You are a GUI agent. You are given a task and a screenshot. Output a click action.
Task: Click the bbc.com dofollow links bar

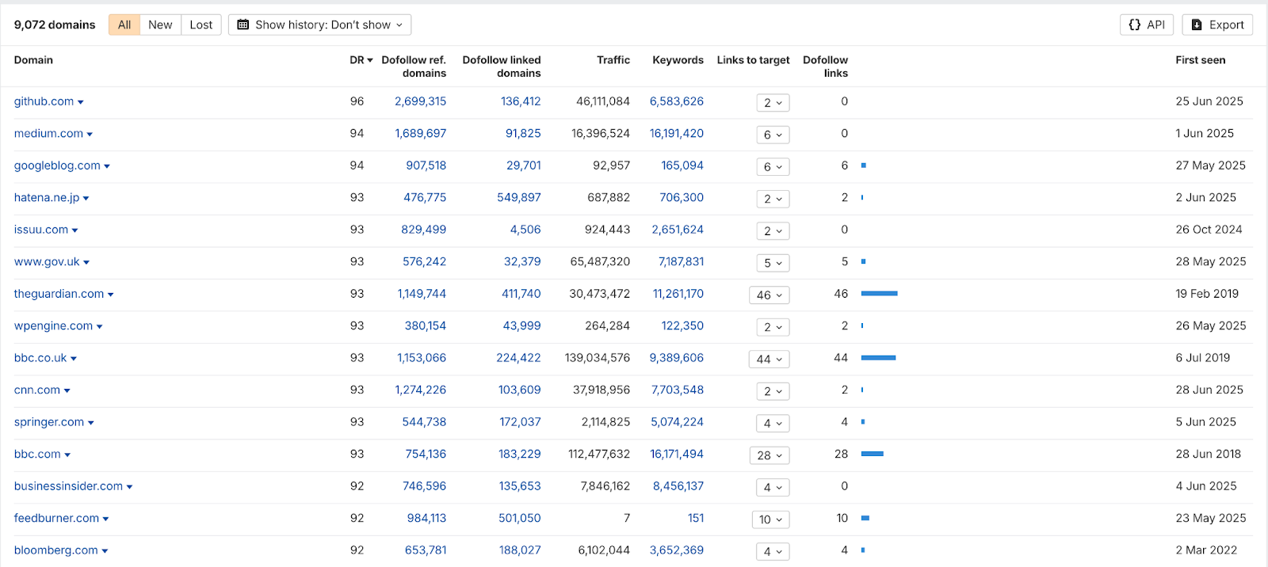click(873, 454)
